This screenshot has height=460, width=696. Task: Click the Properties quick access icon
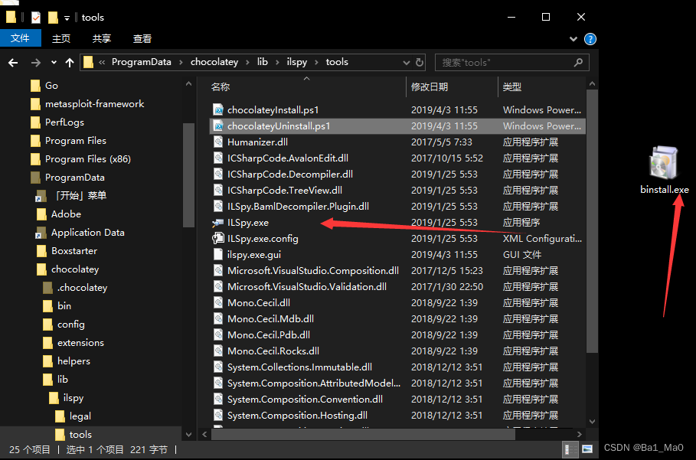click(36, 18)
